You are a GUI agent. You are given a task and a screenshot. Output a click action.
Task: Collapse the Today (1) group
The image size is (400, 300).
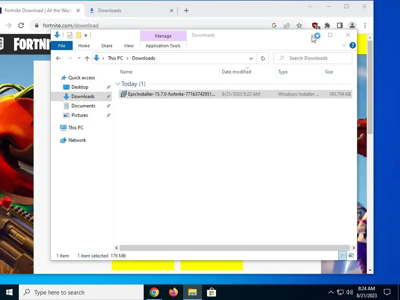[118, 84]
